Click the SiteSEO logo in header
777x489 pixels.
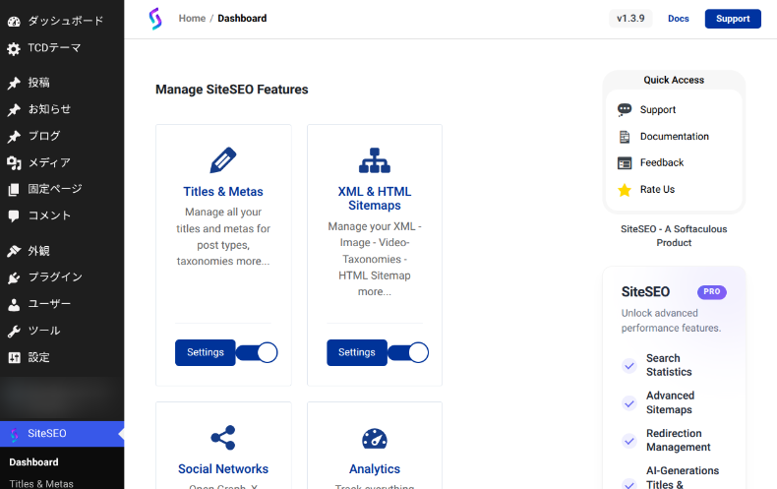[x=155, y=19]
